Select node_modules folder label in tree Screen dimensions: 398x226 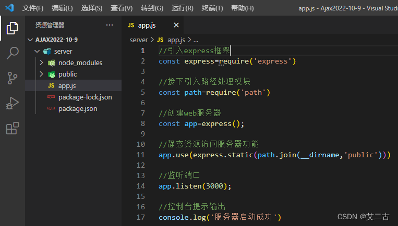(x=80, y=63)
